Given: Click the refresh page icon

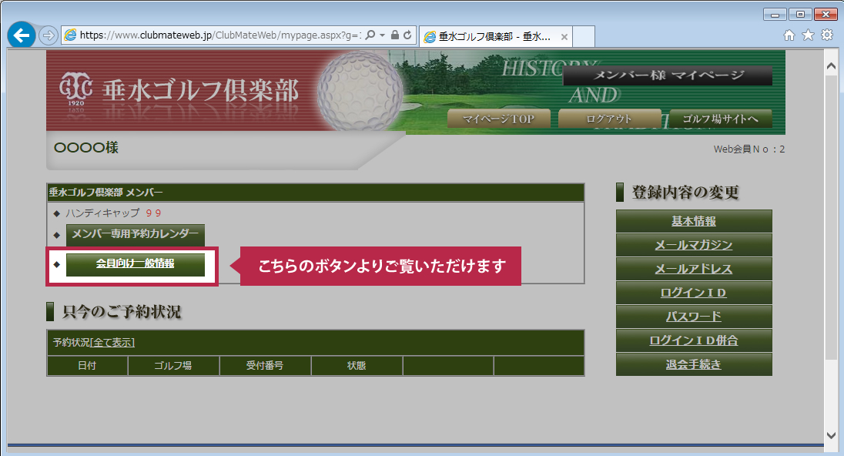Looking at the screenshot, I should click(407, 35).
